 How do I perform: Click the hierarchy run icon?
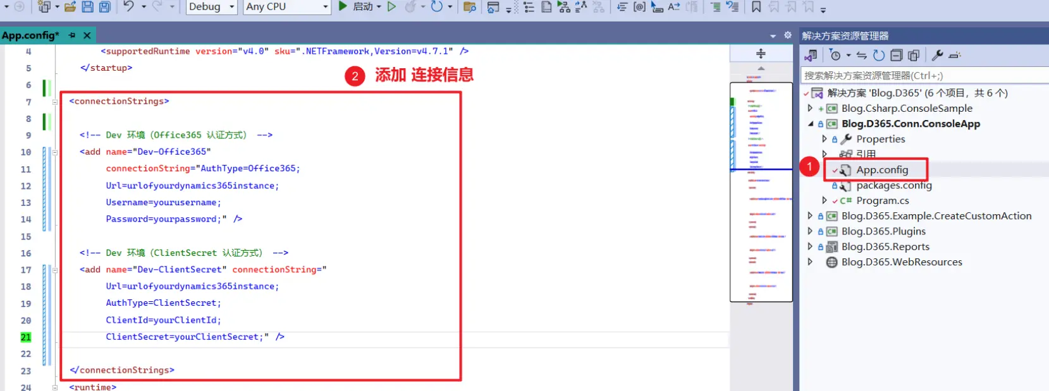pyautogui.click(x=564, y=7)
